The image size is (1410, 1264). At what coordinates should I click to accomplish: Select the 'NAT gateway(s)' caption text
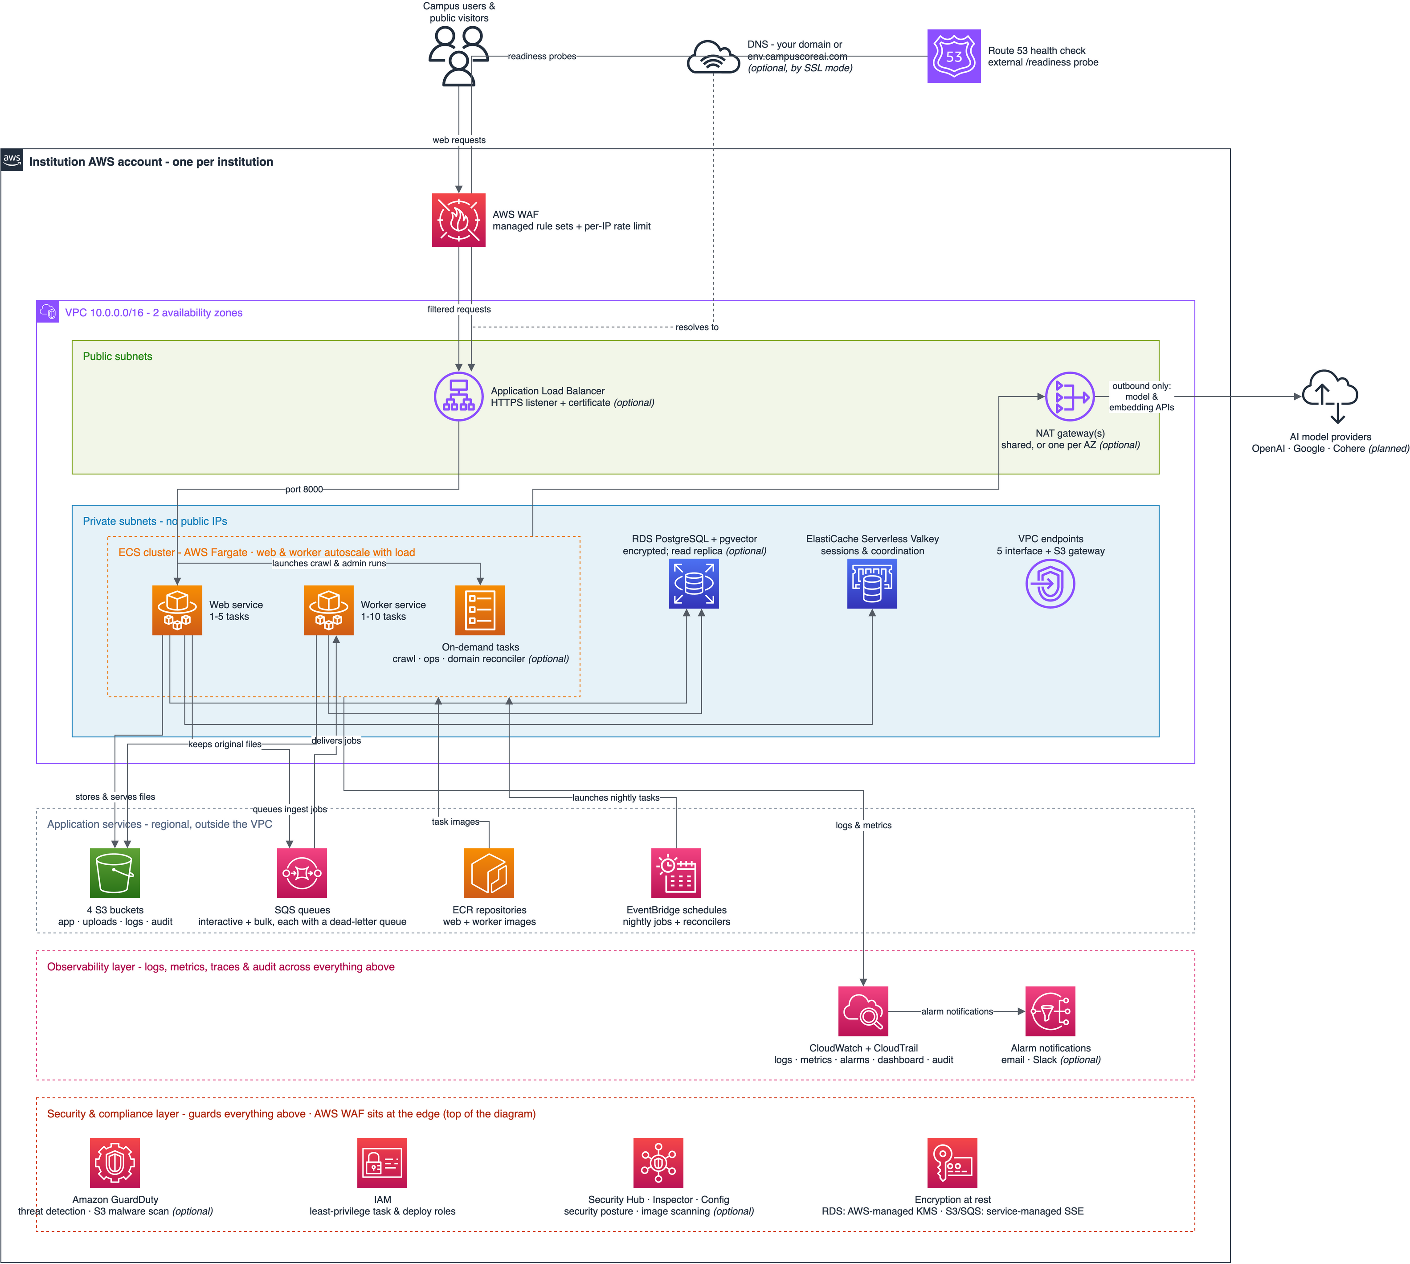tap(1070, 434)
